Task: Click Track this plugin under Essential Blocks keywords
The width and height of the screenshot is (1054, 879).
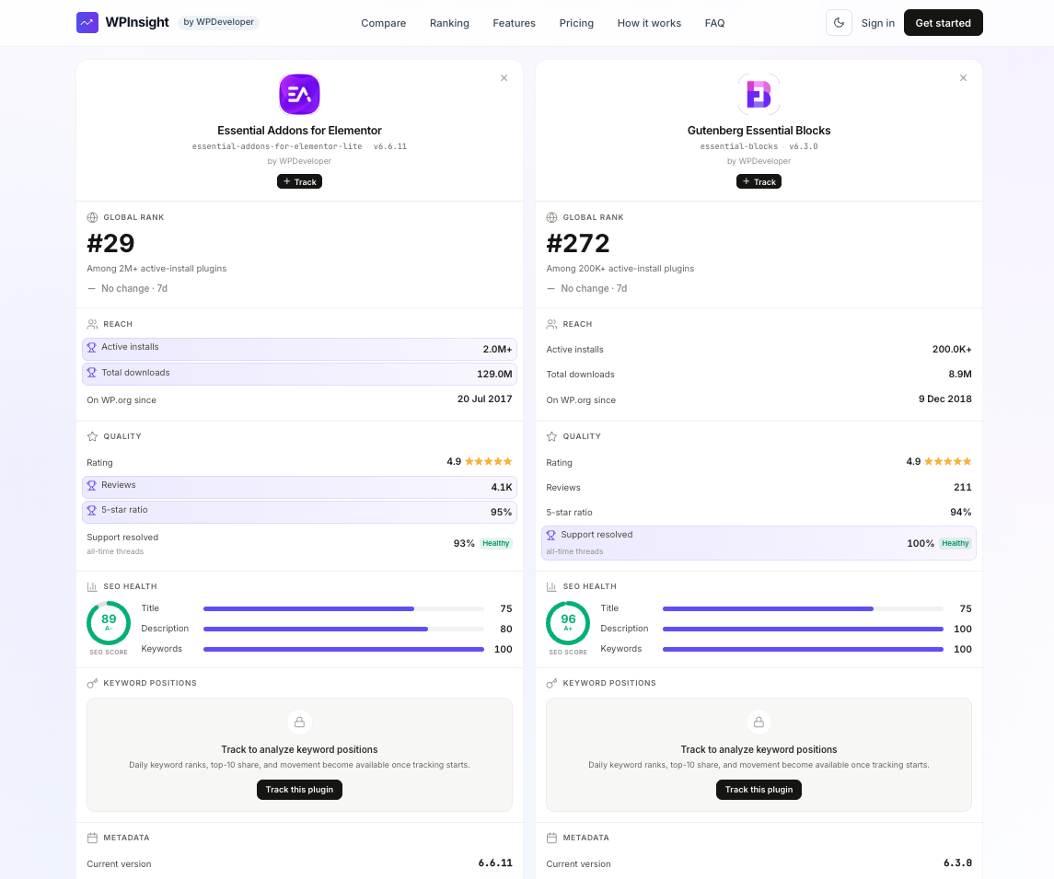Action: click(759, 790)
